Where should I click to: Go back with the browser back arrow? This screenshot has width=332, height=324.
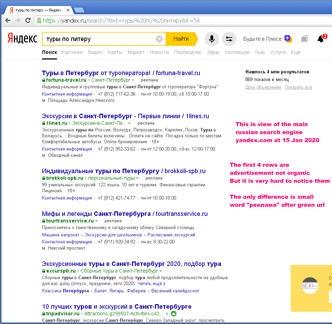click(8, 21)
